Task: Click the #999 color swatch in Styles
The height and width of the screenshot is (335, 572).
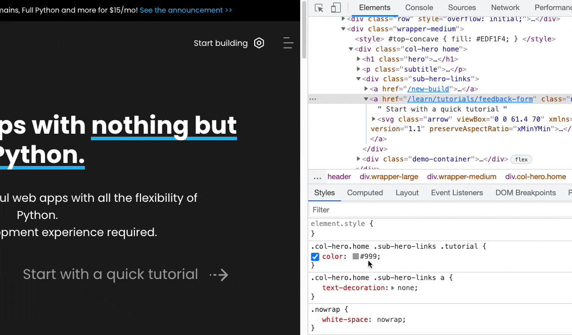Action: click(x=357, y=256)
